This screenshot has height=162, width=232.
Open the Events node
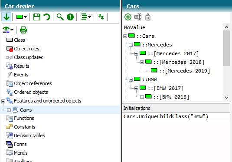pyautogui.click(x=21, y=75)
